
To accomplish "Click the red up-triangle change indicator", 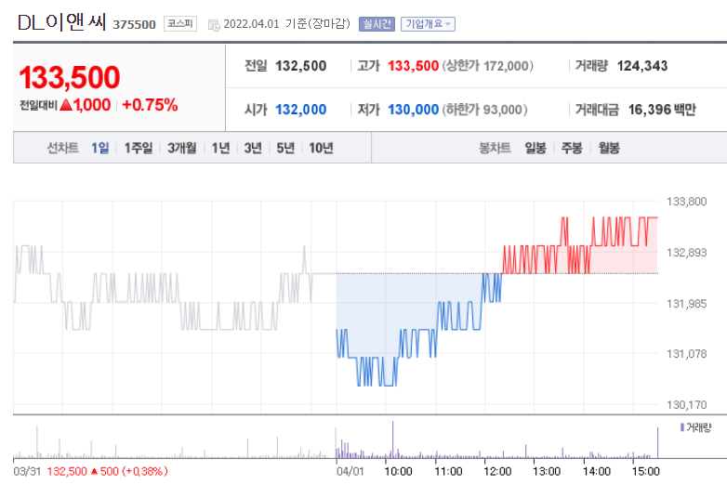I will pyautogui.click(x=66, y=105).
